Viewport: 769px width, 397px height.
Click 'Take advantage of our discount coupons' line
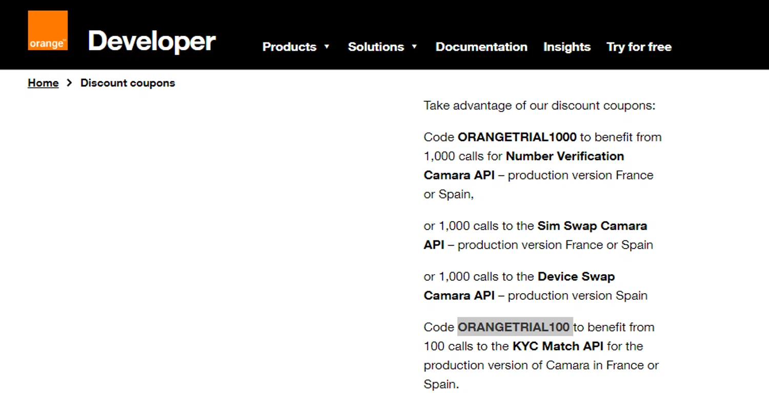[x=539, y=106]
